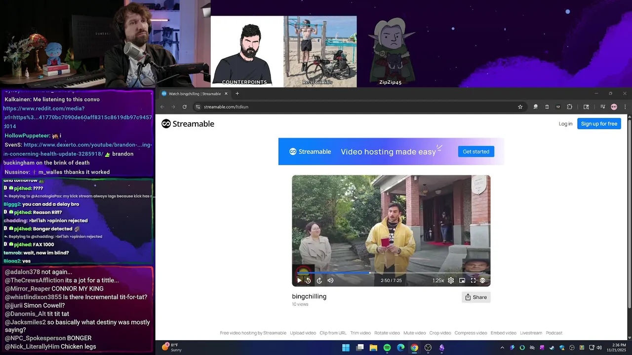
Task: Skip forward 10 seconds in video
Action: pos(319,281)
